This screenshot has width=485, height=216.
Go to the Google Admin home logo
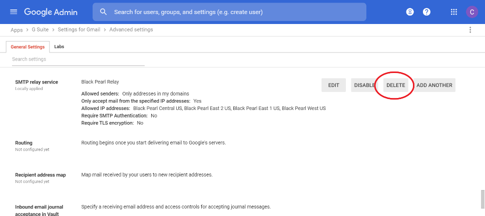[x=51, y=12]
